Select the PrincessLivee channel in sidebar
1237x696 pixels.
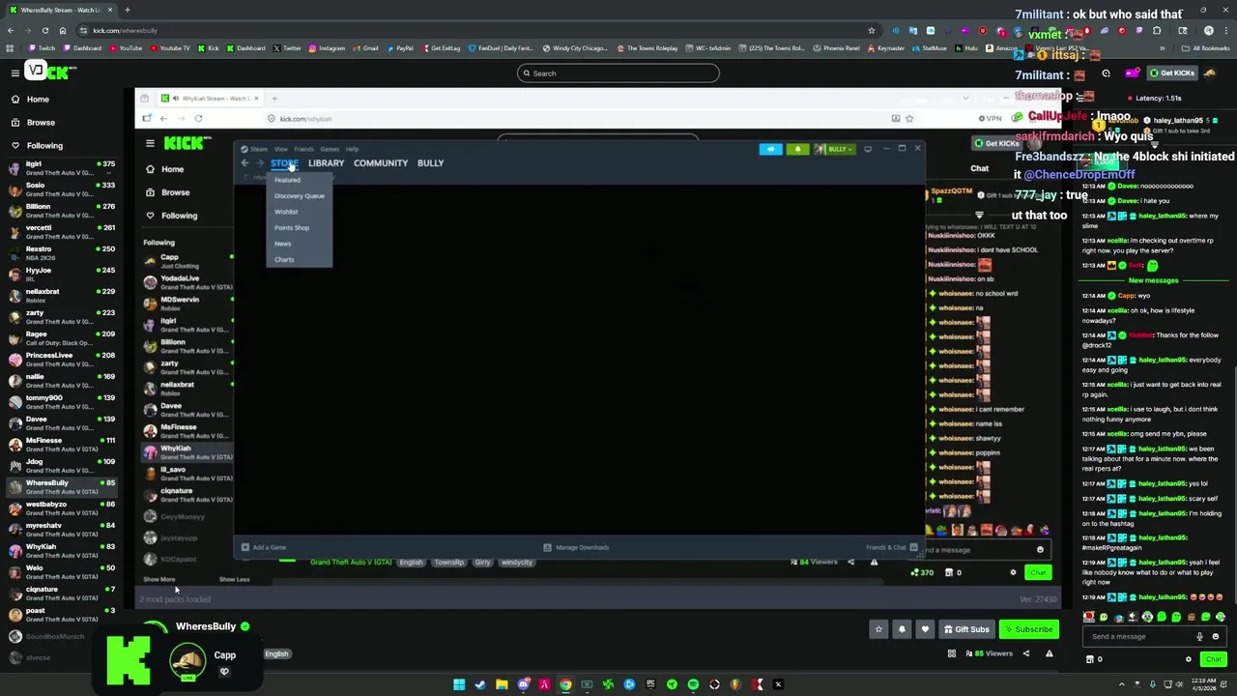click(x=60, y=360)
